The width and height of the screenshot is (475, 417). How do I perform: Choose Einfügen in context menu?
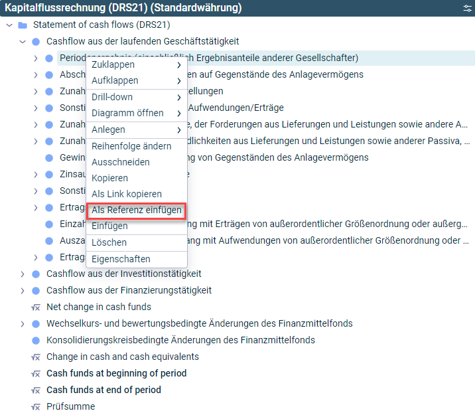pyautogui.click(x=137, y=226)
